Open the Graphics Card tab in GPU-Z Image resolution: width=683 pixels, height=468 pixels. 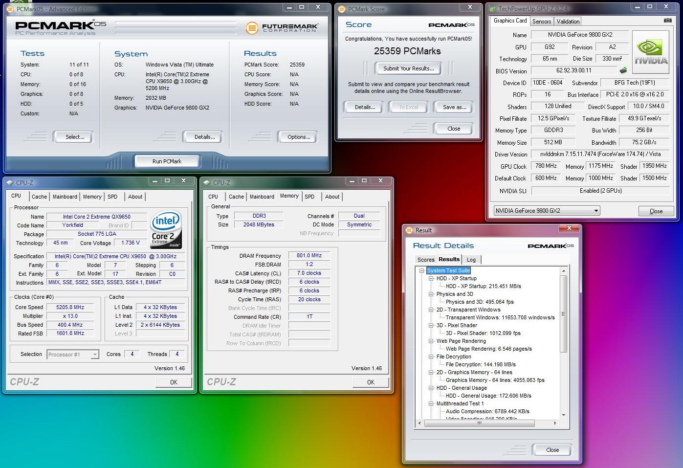510,21
